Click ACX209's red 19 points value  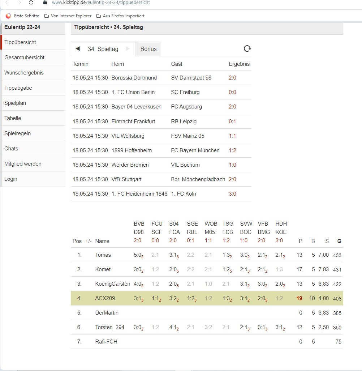point(299,298)
